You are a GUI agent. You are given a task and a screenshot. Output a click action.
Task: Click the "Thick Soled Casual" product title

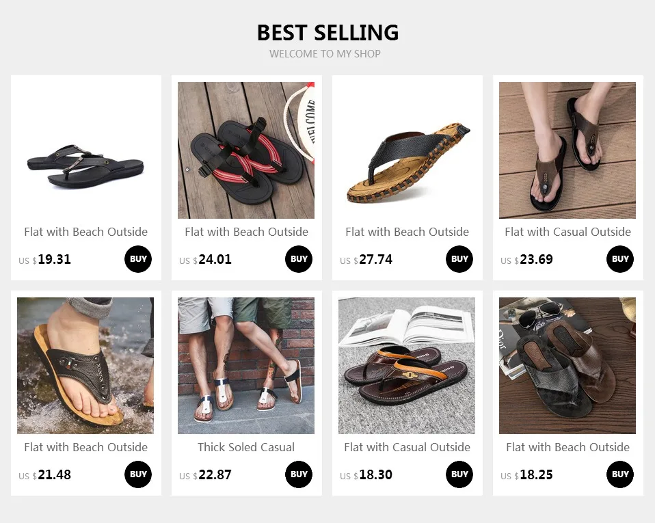point(246,447)
